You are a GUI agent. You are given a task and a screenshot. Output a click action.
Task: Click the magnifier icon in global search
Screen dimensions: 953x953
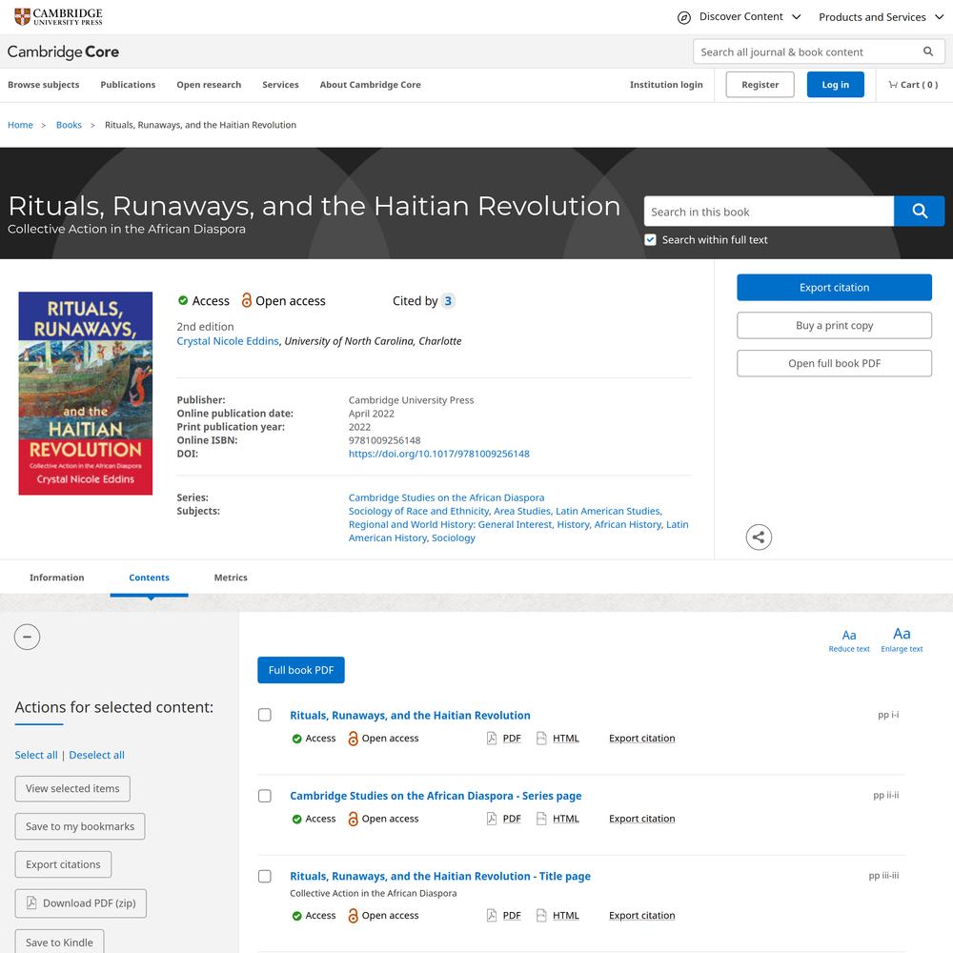(x=927, y=51)
